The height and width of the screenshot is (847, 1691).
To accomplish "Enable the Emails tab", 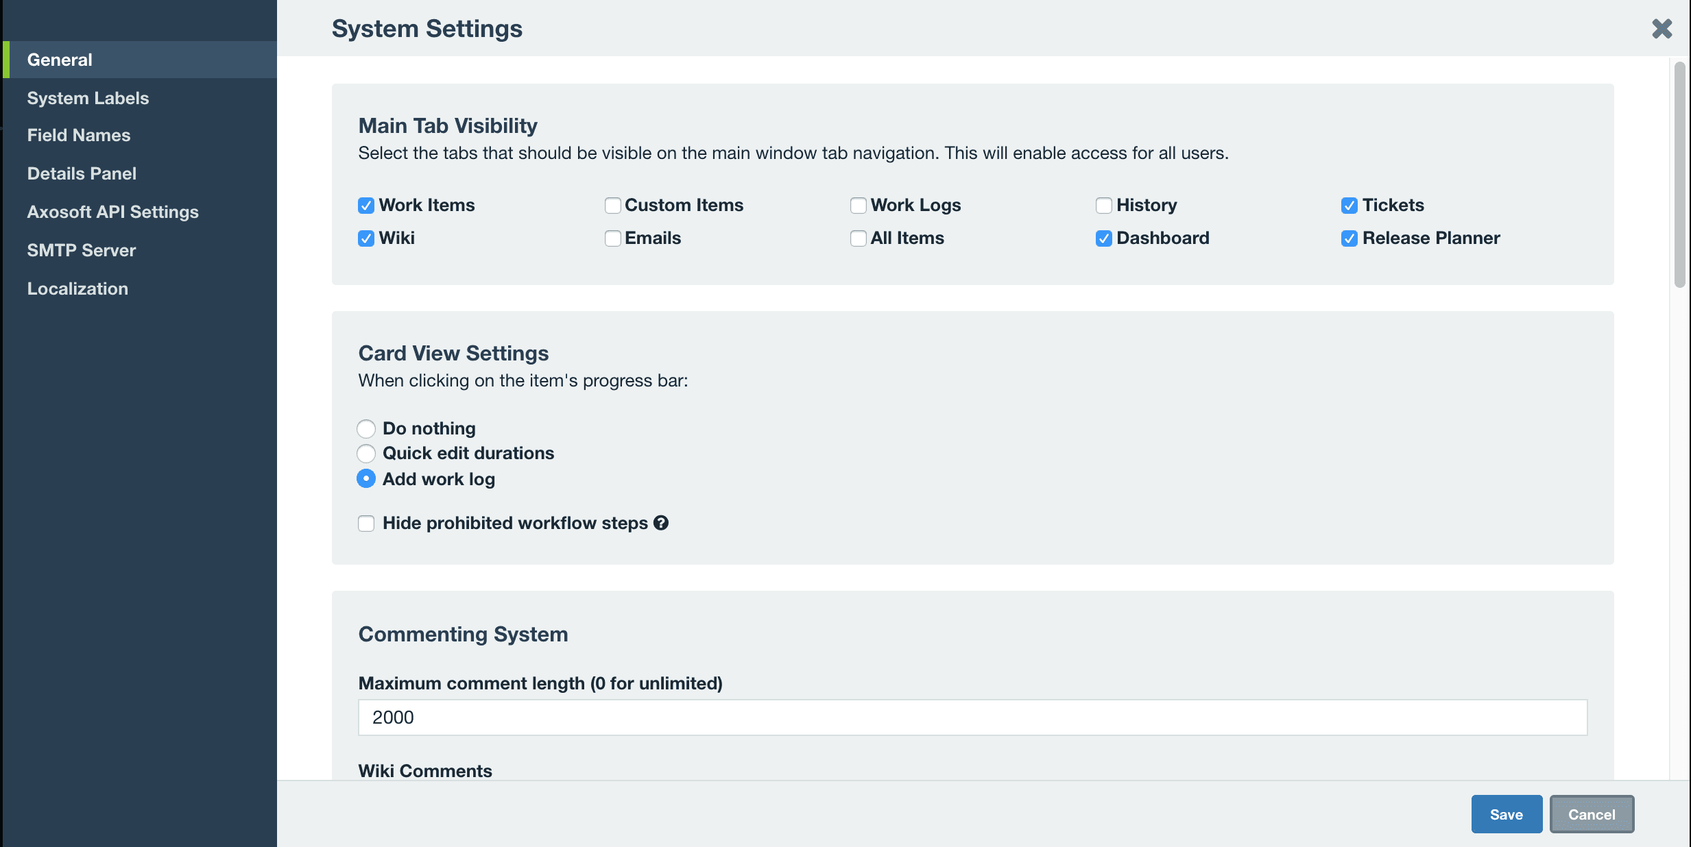I will (612, 238).
